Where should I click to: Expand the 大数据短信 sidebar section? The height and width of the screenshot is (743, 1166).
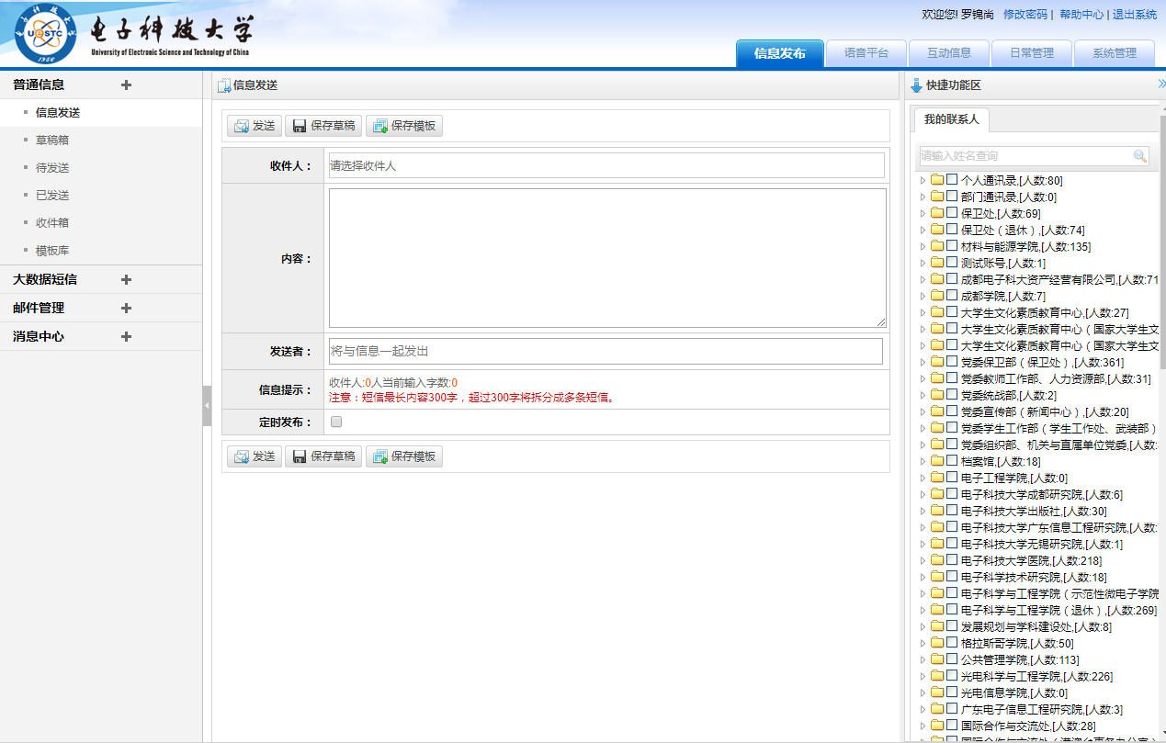pos(126,280)
